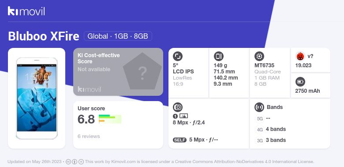344x167 pixels.
Task: Select the 4G 4 bands entry
Action: point(271,129)
